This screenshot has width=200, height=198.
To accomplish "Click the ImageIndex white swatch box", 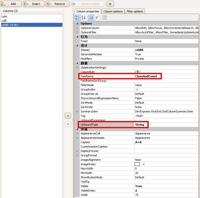I will pos(137,164).
